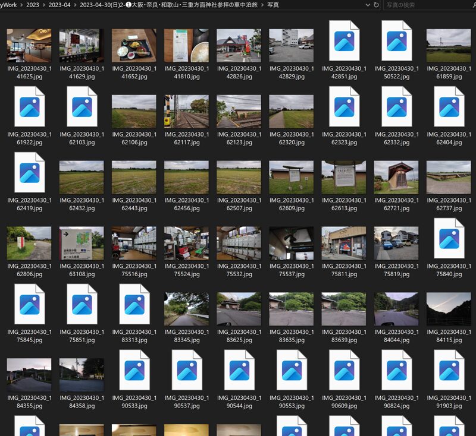Click the image icon for IMG_20230430_191903.jpg
Image resolution: width=476 pixels, height=436 pixels.
(x=449, y=370)
